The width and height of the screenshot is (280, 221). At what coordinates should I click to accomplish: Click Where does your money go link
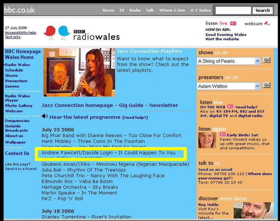click(235, 176)
